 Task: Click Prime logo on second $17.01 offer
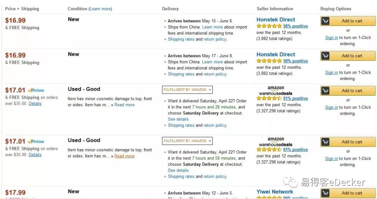tap(36, 142)
